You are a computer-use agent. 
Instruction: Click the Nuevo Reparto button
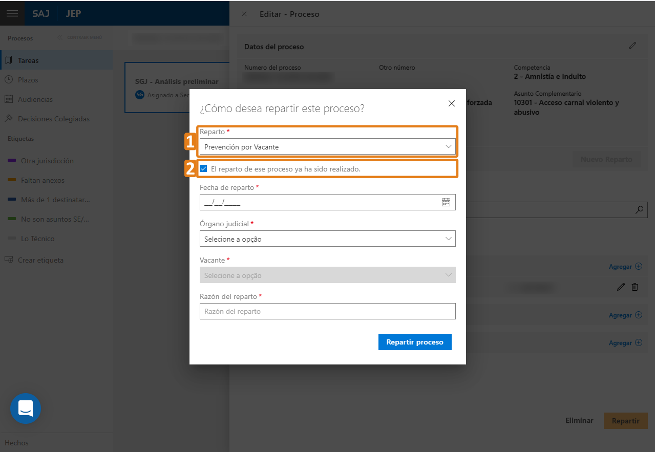pos(606,159)
